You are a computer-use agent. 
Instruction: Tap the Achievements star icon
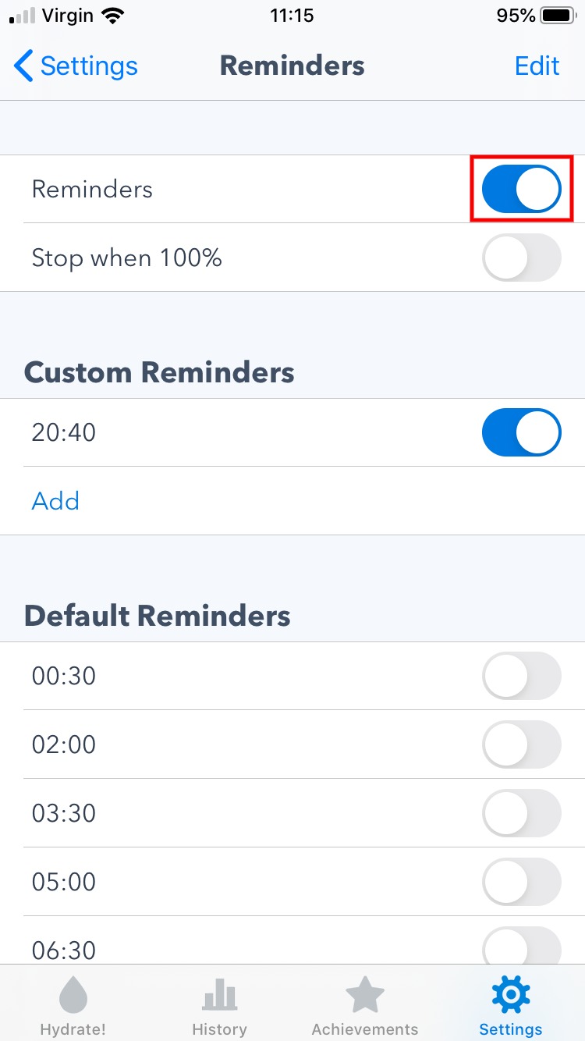pos(364,997)
